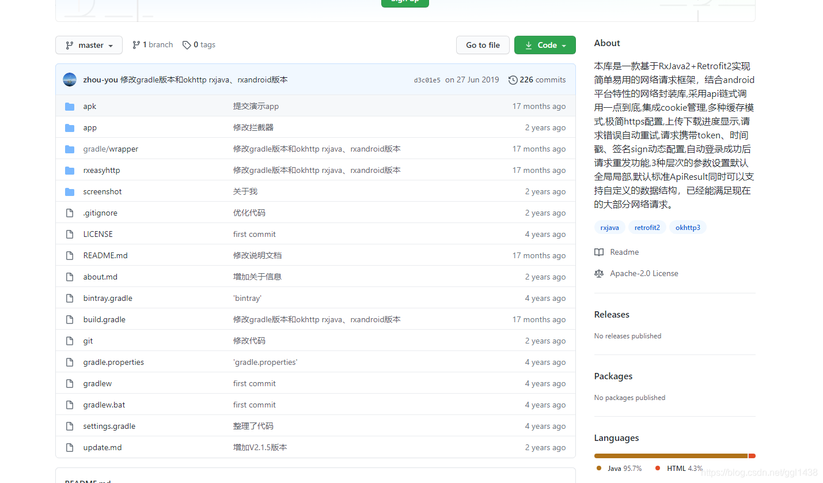Screen dimensions: 823x483
Task: Click the zhou-you avatar image
Action: point(70,80)
